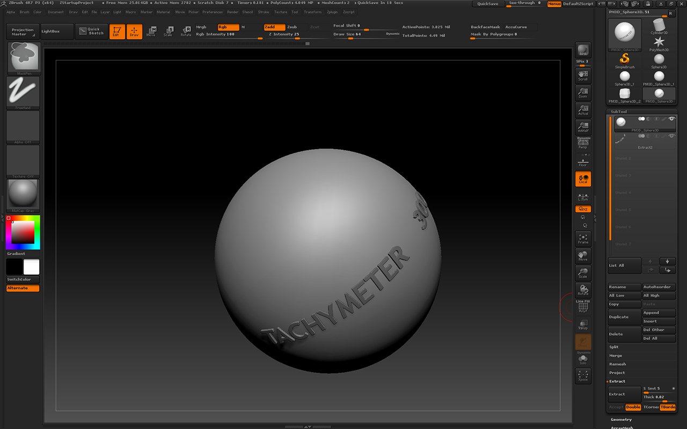The height and width of the screenshot is (429, 687).
Task: Toggle the Floor grid
Action: coord(583,161)
